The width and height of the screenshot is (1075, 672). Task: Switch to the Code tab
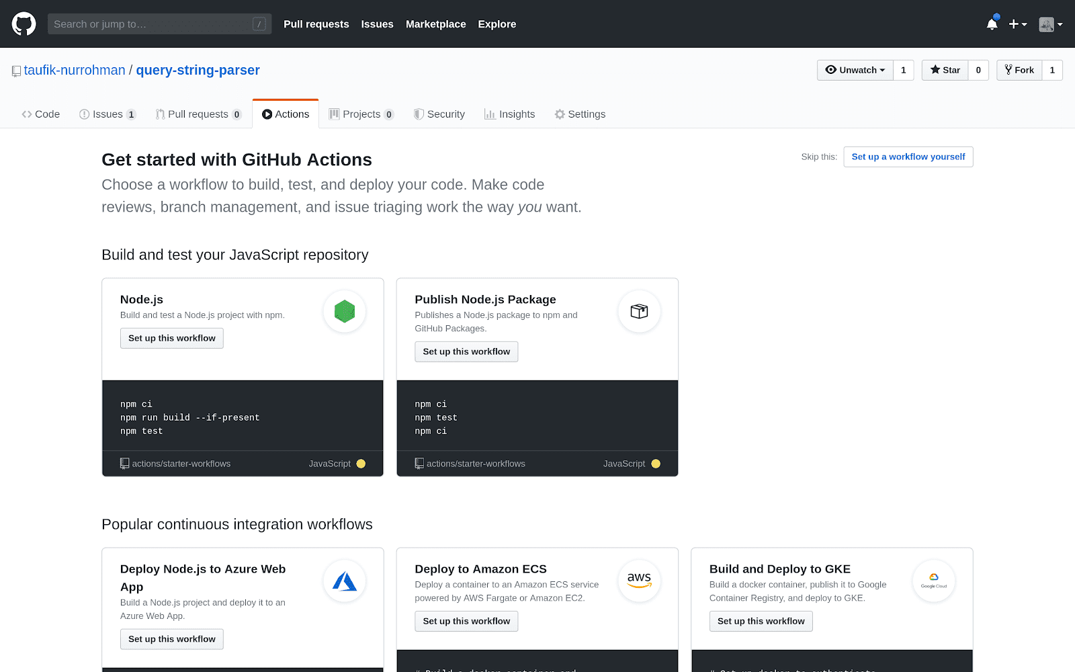41,114
